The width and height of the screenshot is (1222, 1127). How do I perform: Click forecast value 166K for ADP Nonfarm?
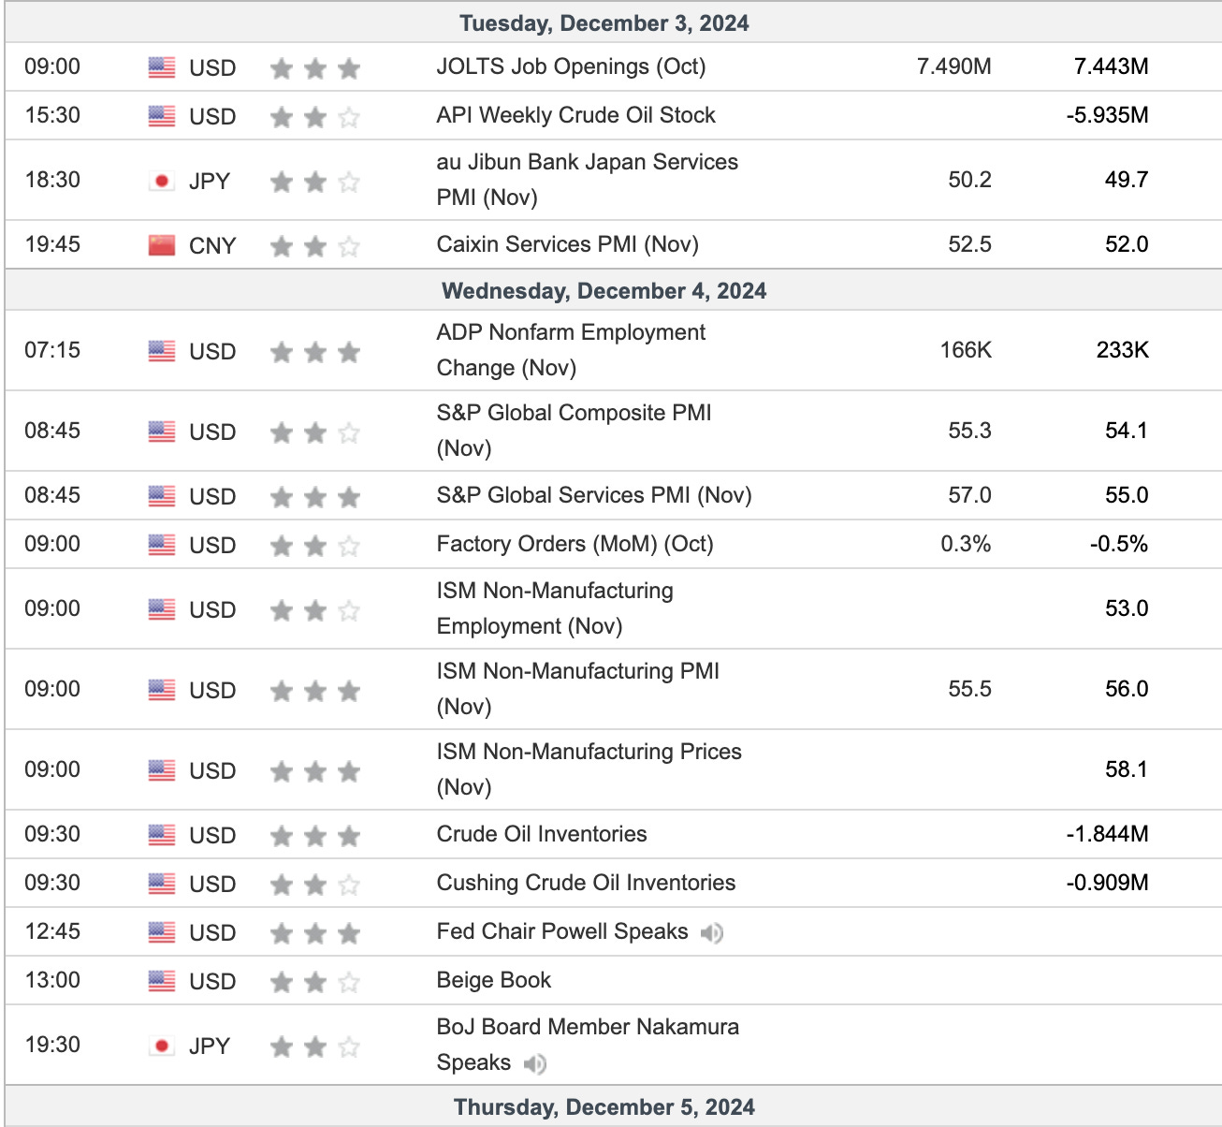pyautogui.click(x=966, y=350)
